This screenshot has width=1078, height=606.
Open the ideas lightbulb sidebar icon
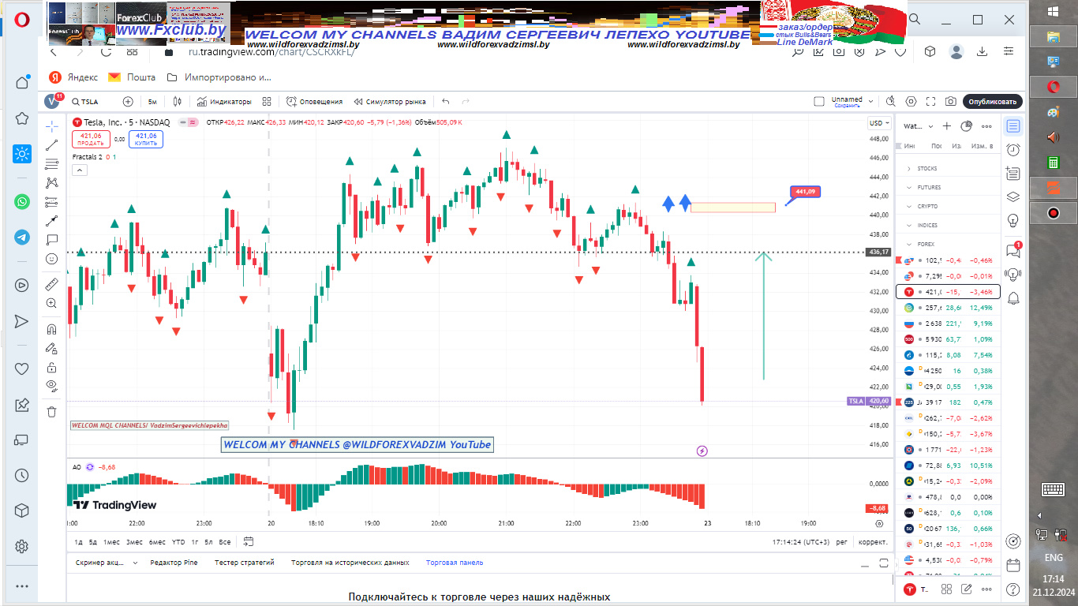(x=1013, y=220)
